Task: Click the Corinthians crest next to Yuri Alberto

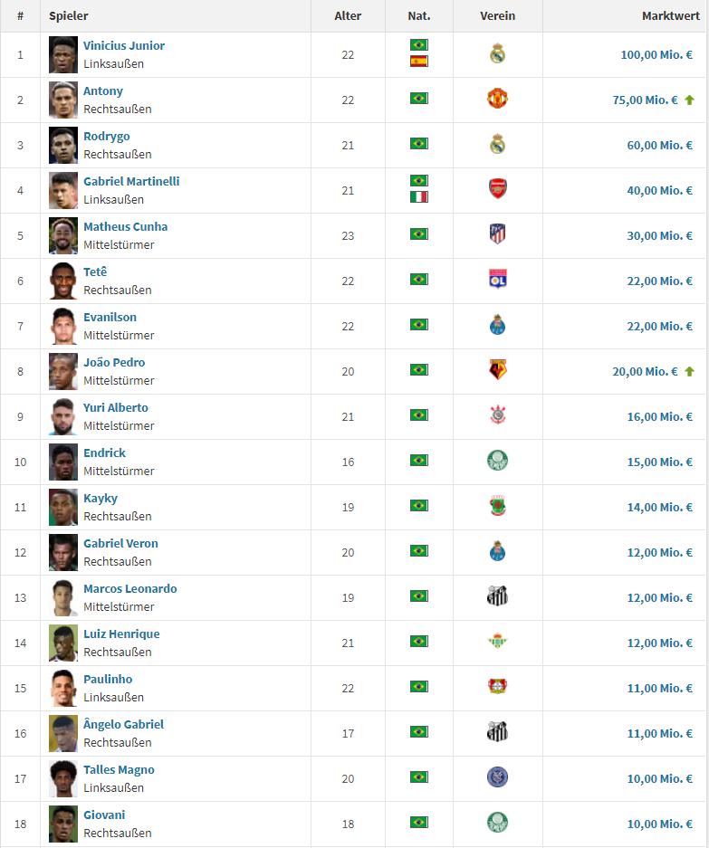Action: point(497,415)
